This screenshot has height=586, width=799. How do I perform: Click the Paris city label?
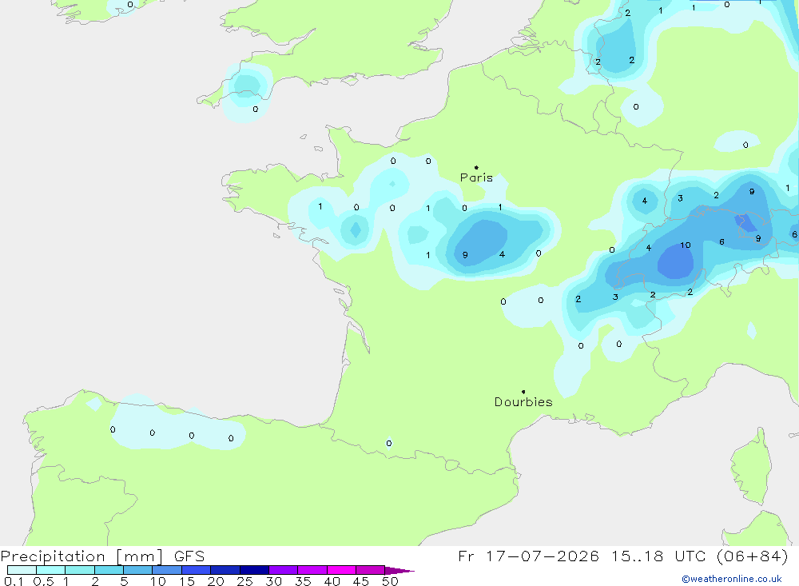[x=476, y=177]
